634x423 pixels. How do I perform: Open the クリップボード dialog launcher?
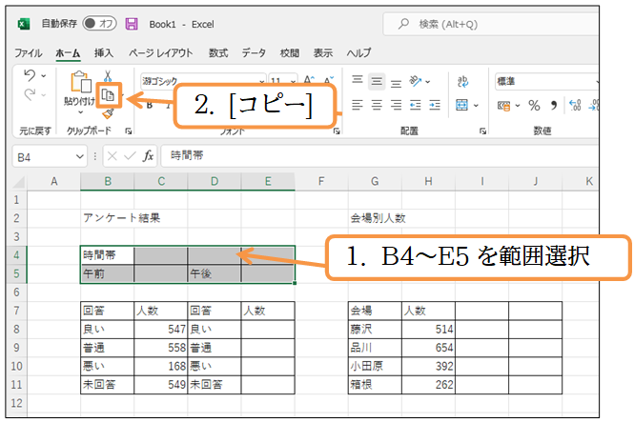(129, 131)
